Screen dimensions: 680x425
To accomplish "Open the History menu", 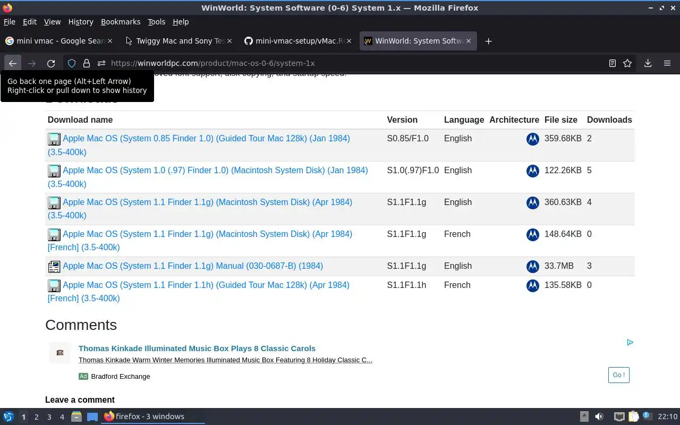I will click(x=81, y=22).
